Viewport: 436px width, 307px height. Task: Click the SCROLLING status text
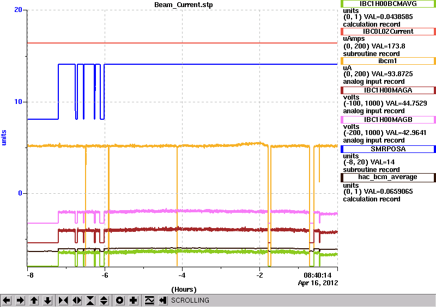coord(190,300)
